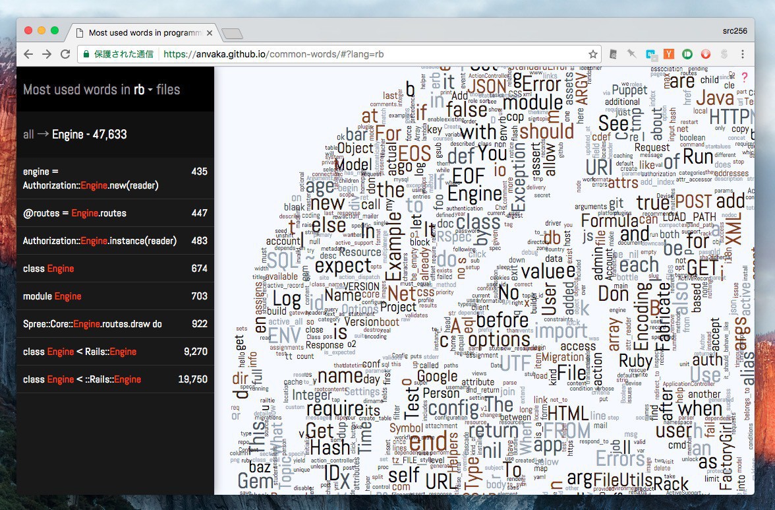The image size is (775, 510).
Task: Open the pink question mark help icon
Action: 745,77
